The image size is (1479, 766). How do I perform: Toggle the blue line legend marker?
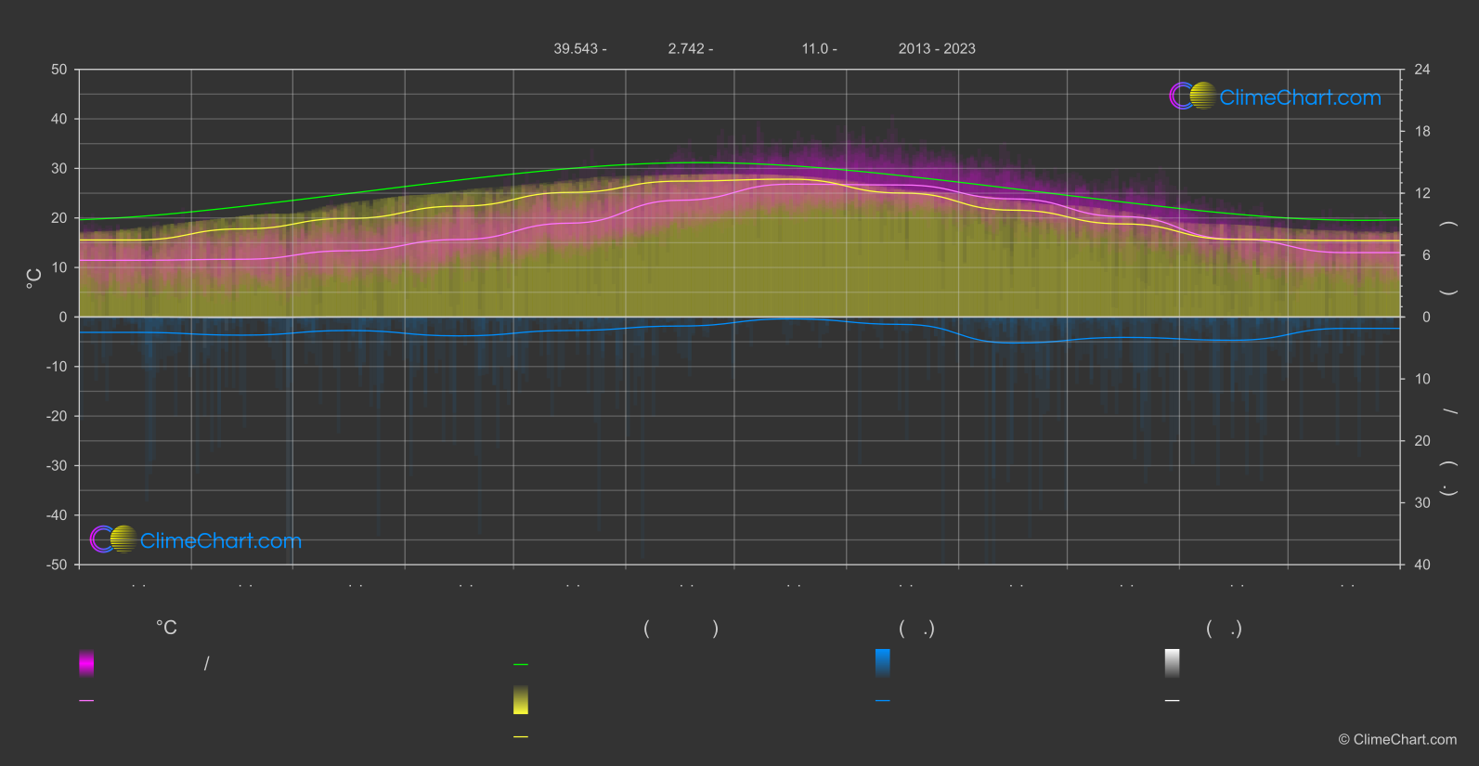click(x=883, y=701)
